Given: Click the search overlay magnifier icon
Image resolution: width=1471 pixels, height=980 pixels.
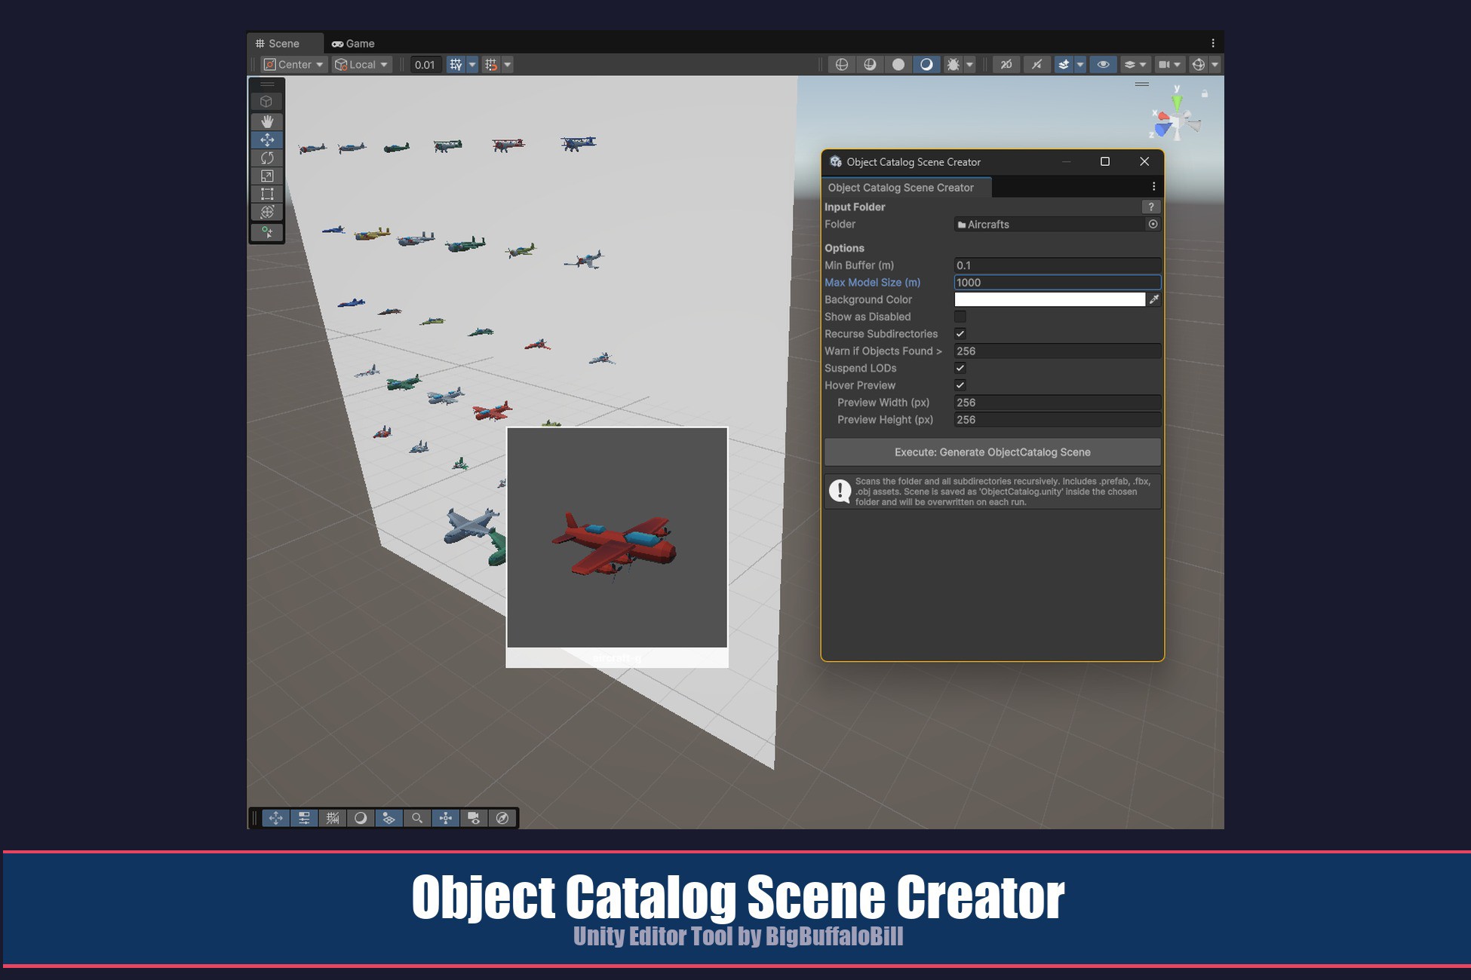Looking at the screenshot, I should pyautogui.click(x=417, y=818).
